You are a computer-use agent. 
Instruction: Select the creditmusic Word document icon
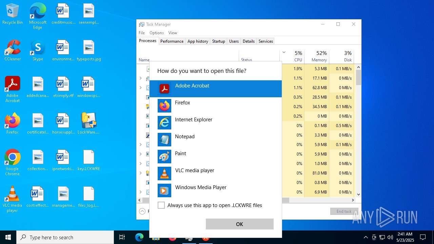[x=63, y=14]
